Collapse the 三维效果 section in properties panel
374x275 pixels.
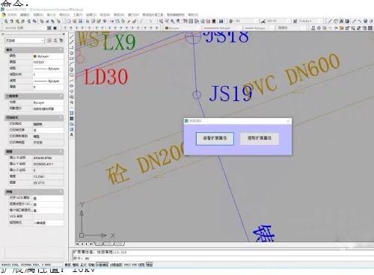tap(61, 96)
